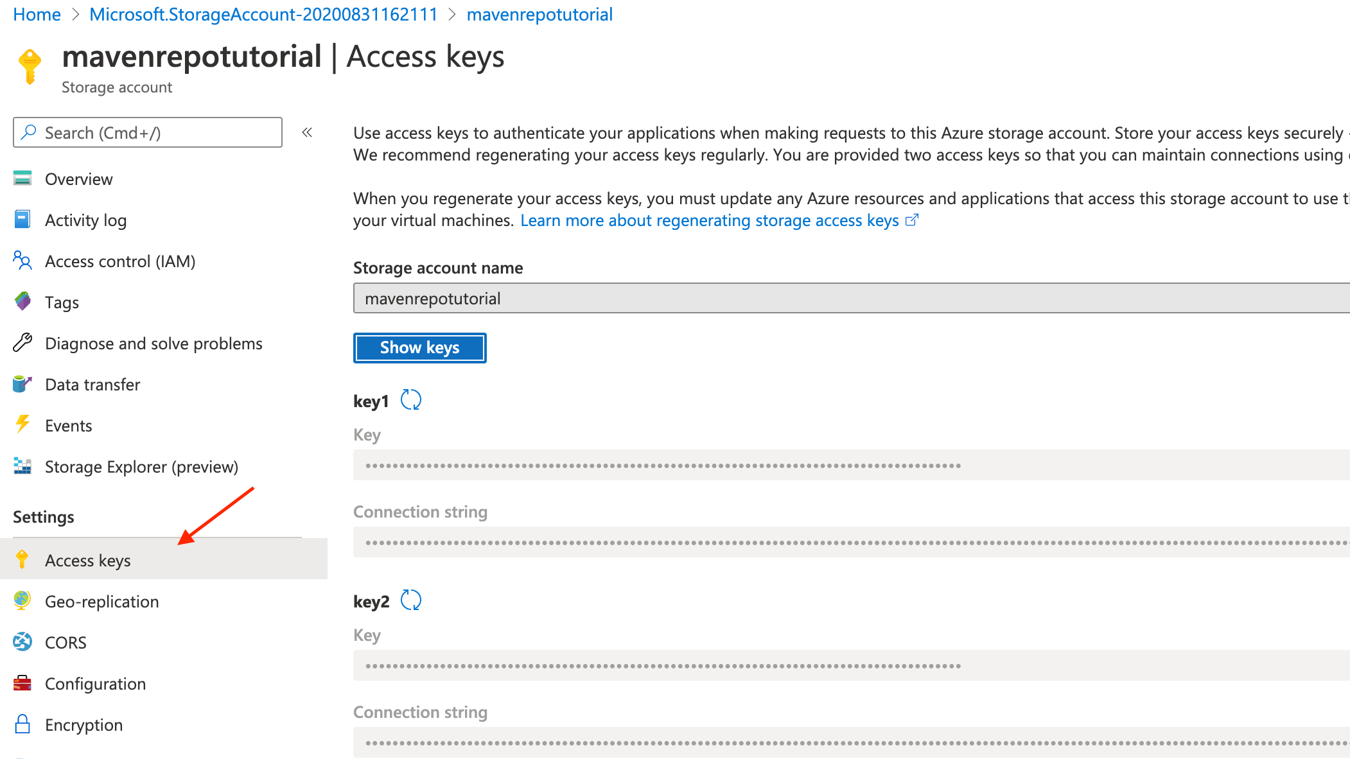This screenshot has width=1350, height=759.
Task: Click the Tags icon
Action: pyautogui.click(x=22, y=301)
